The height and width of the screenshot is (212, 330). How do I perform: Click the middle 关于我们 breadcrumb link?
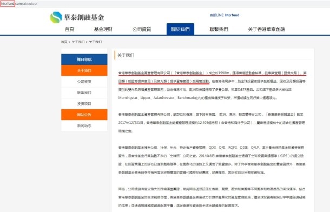point(78,42)
